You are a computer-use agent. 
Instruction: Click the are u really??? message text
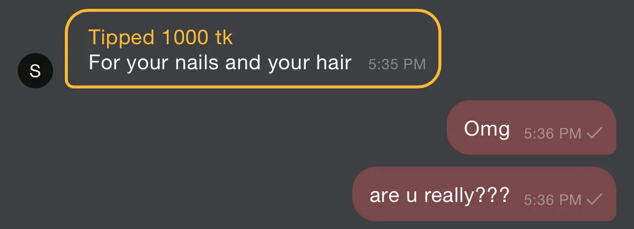point(439,196)
